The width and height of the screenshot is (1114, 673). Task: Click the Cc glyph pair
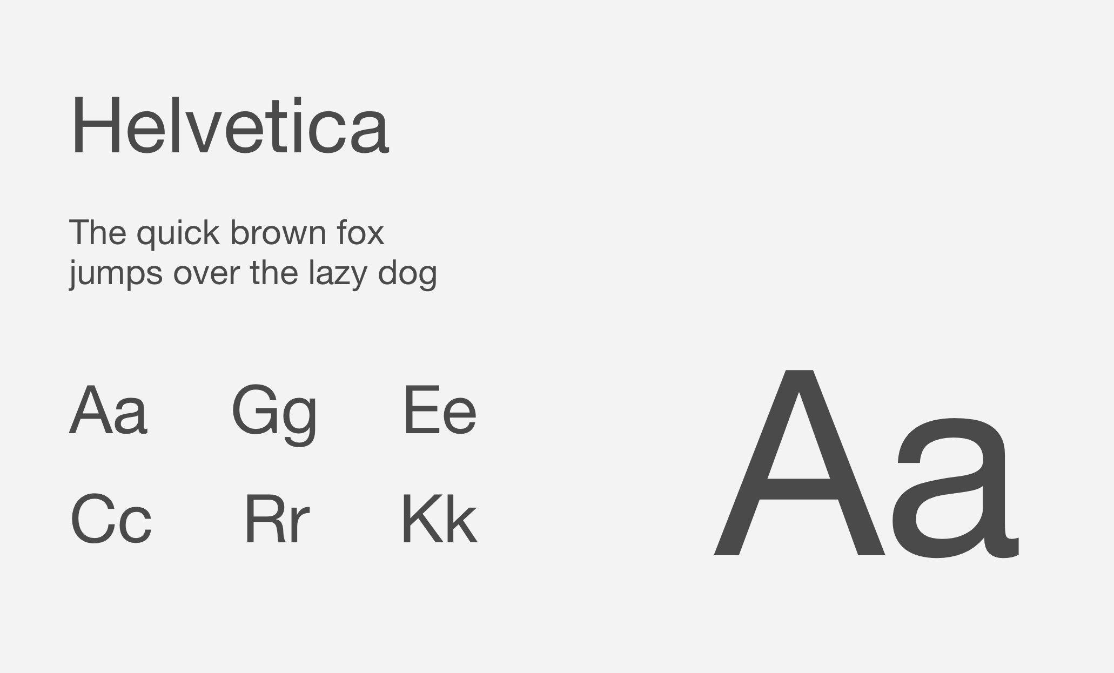coord(111,519)
